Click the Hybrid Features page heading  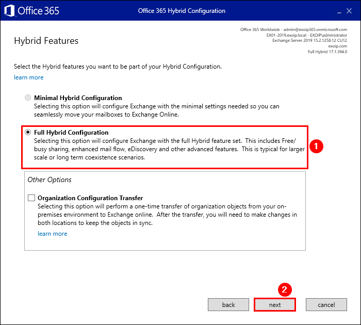[x=46, y=41]
